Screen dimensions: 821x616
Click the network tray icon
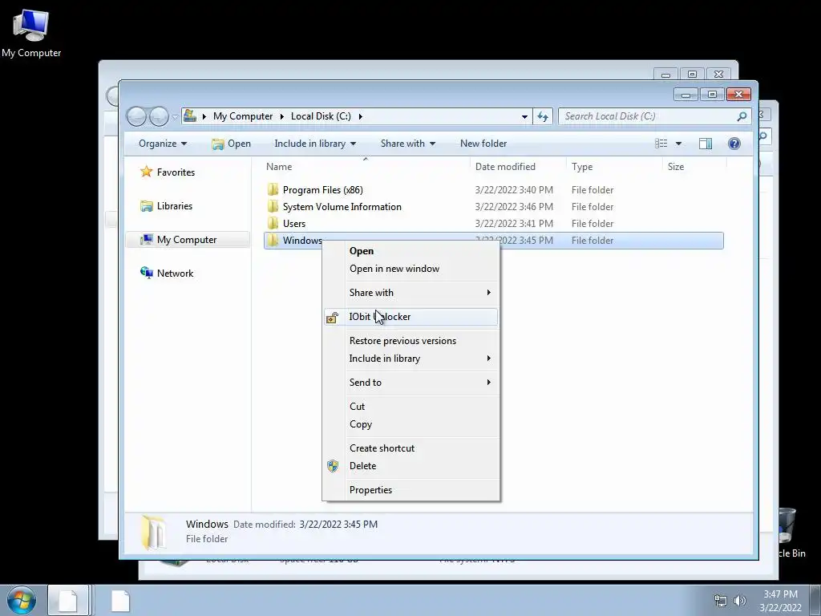(x=721, y=601)
